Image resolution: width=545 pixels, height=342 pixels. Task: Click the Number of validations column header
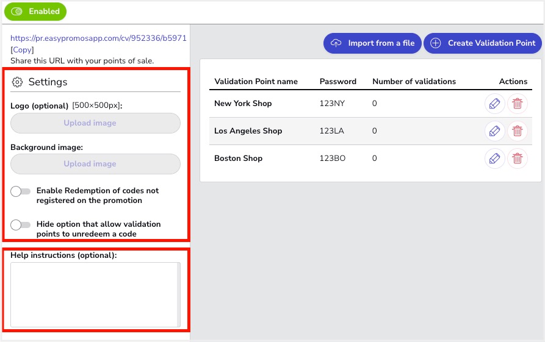[414, 81]
